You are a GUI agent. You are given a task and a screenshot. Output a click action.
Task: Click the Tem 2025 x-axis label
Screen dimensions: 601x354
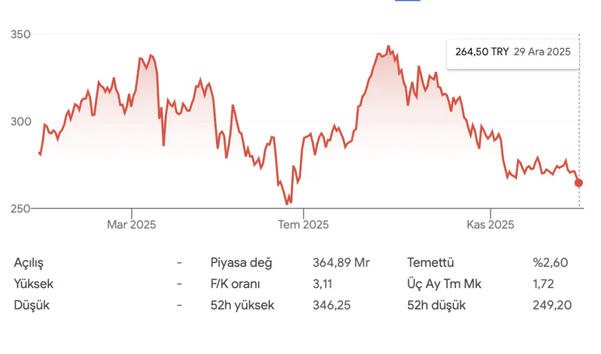pos(303,224)
